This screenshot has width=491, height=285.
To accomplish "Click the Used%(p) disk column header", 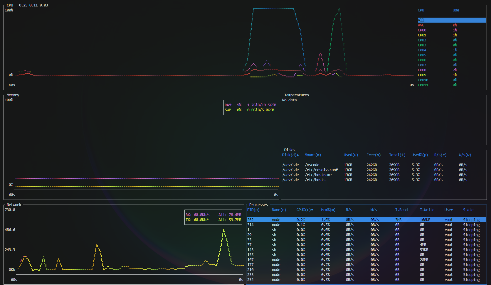I will [419, 155].
